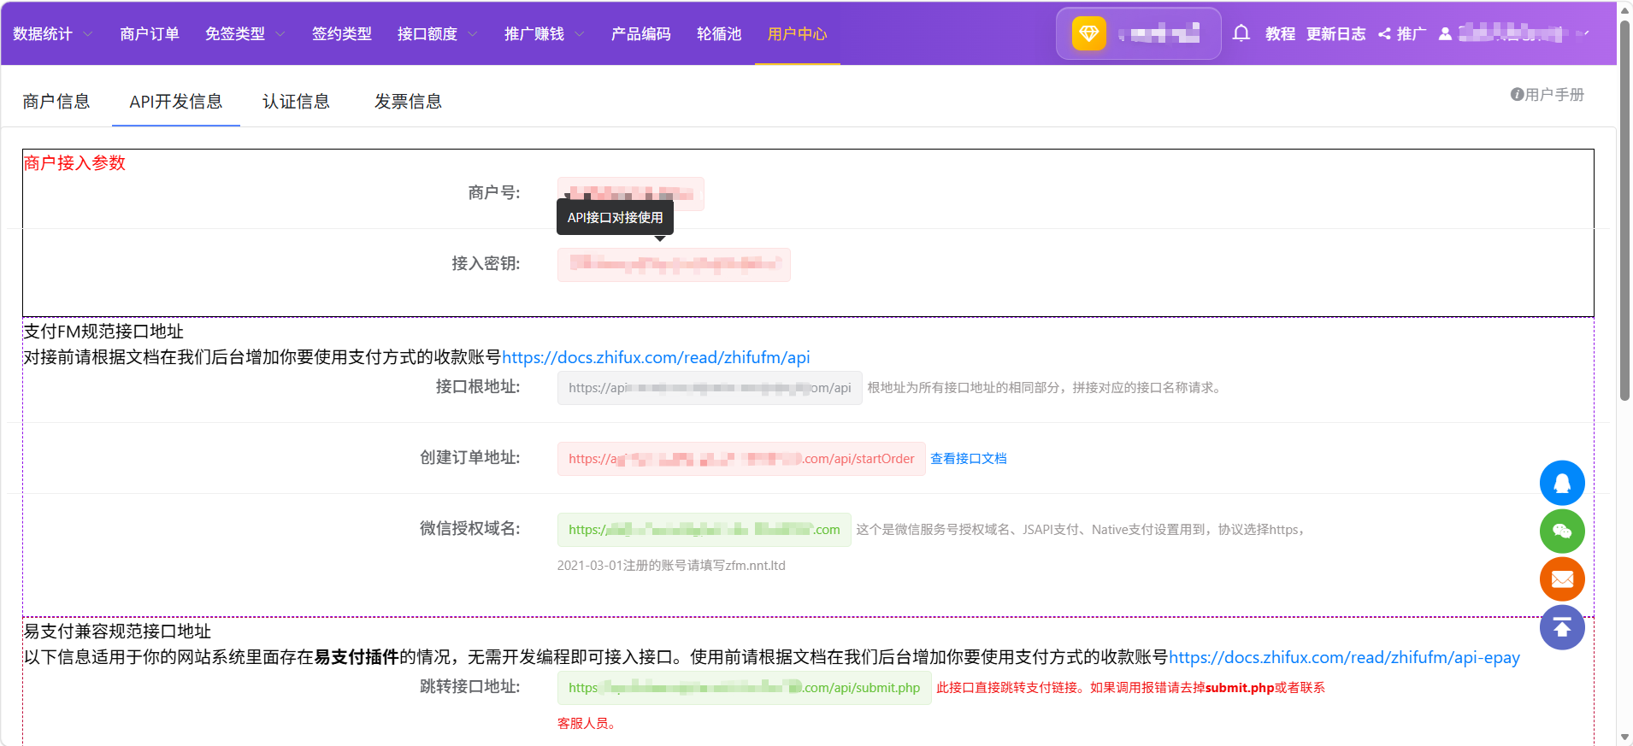Click the scrollbar down arrow
Image resolution: width=1633 pixels, height=746 pixels.
coord(1624,737)
